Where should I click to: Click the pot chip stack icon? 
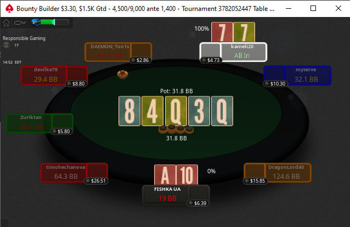(x=176, y=129)
